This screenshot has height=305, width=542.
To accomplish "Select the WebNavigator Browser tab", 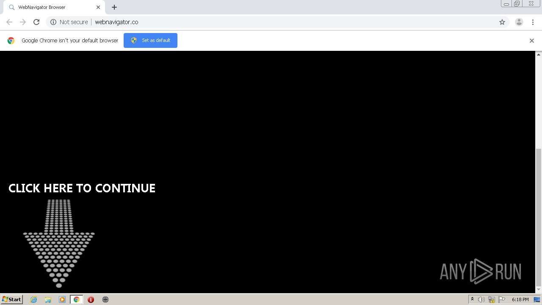I will point(54,7).
